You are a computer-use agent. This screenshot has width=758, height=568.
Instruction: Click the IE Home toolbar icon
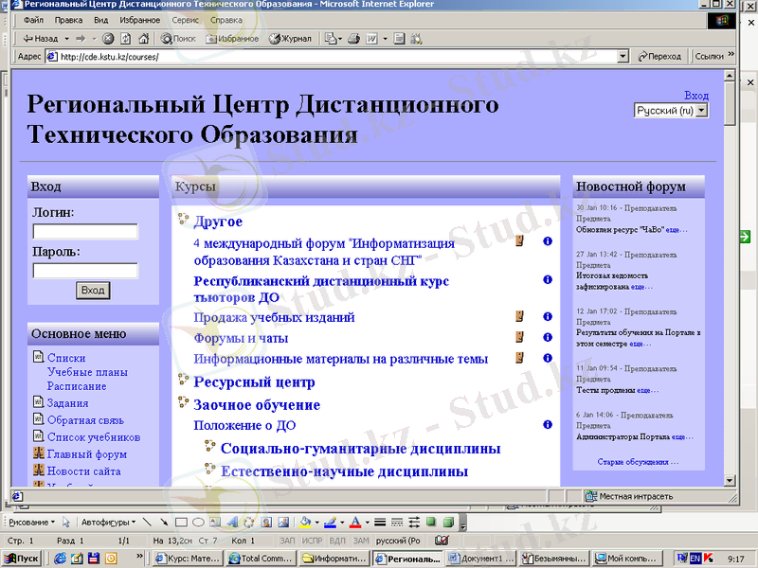tap(142, 39)
